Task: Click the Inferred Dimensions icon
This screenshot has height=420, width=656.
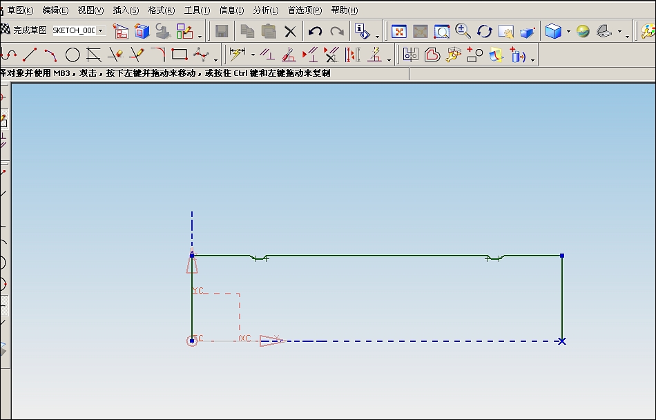Action: coord(238,55)
